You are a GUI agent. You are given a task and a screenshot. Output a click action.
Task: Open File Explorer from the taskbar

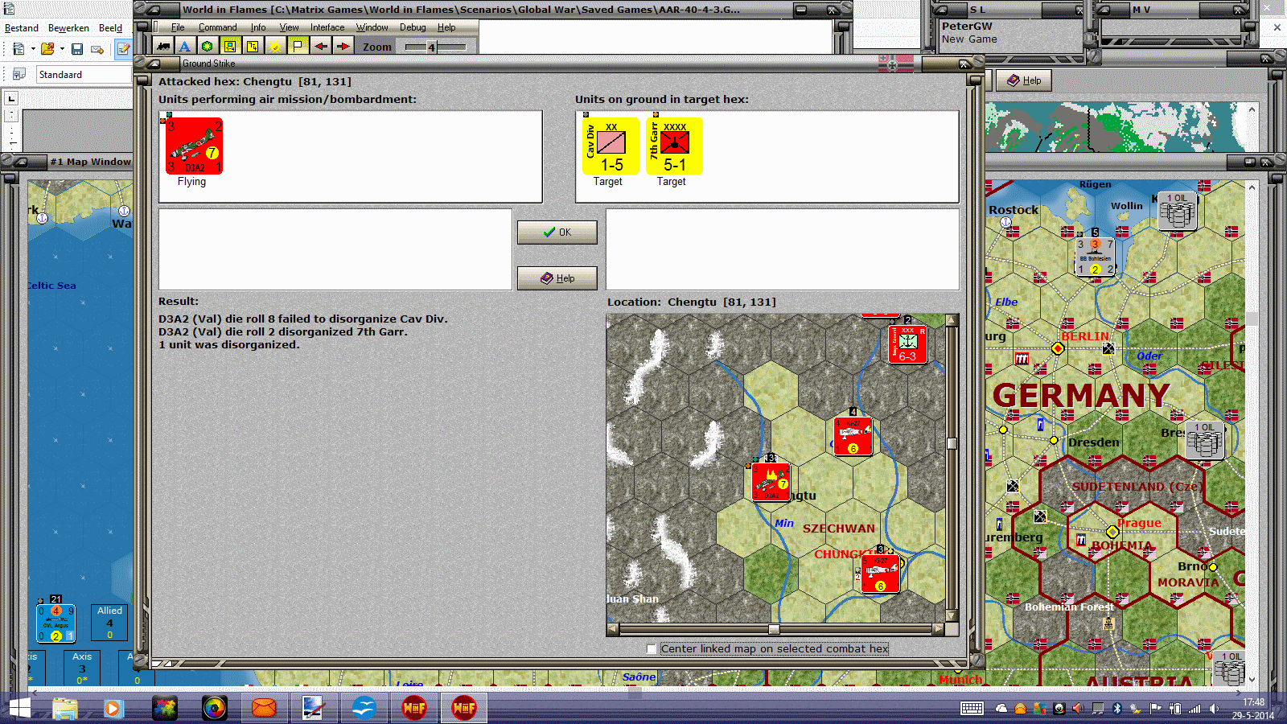tap(65, 708)
